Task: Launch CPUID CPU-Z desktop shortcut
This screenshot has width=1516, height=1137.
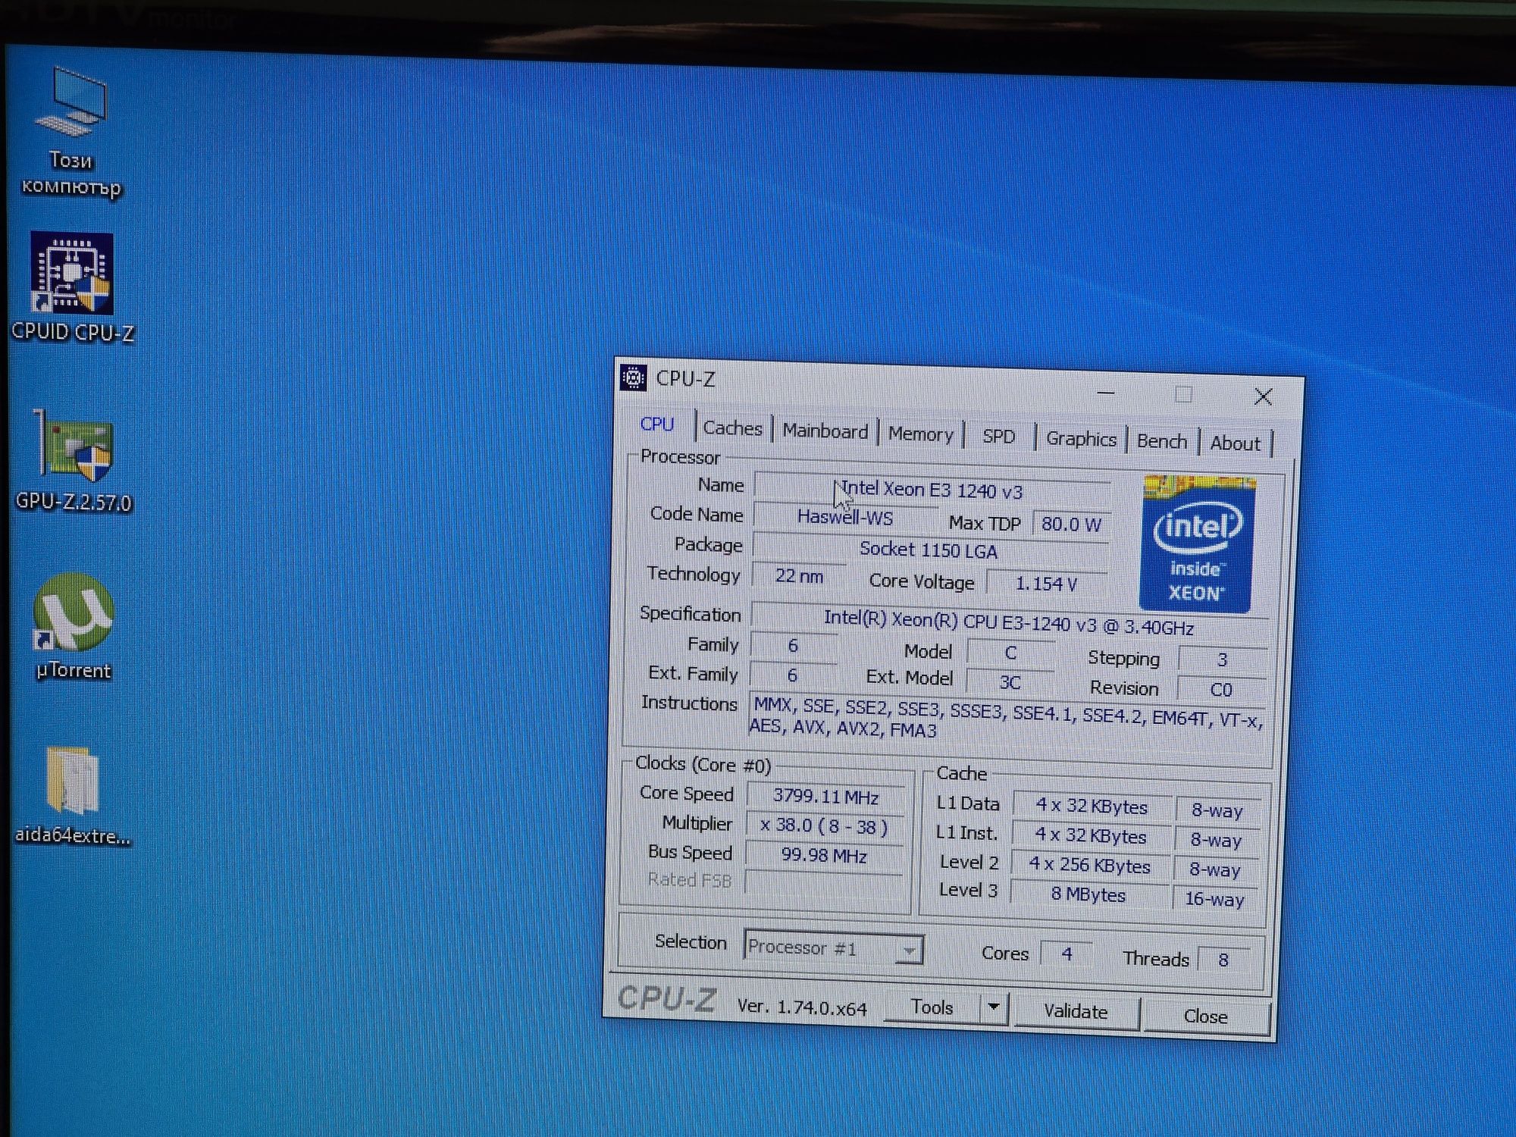Action: point(73,288)
